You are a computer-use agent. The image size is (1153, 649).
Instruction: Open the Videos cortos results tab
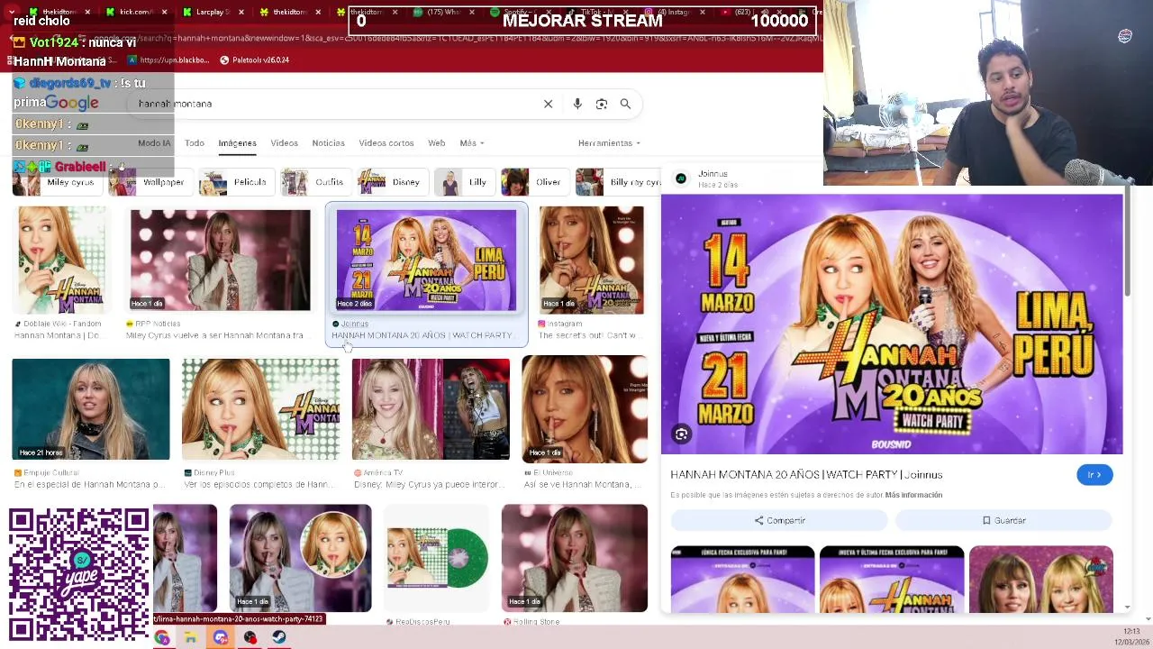tap(386, 143)
